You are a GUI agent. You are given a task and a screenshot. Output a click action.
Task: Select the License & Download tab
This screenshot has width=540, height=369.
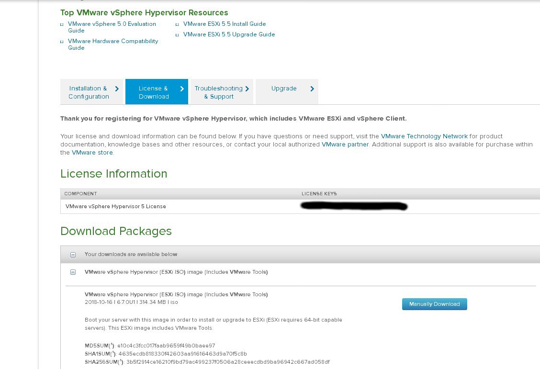(x=157, y=92)
